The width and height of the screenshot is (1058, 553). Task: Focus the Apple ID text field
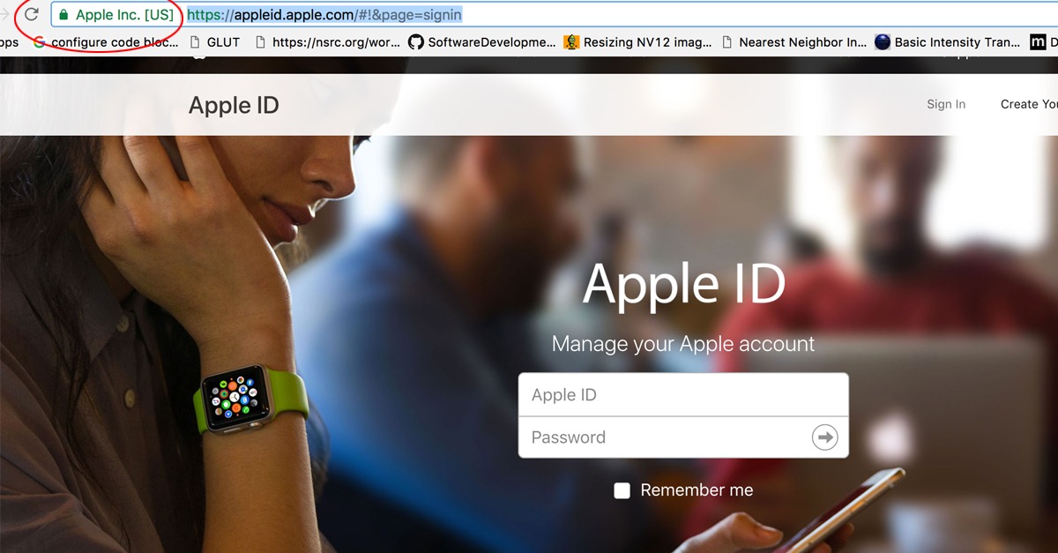click(683, 394)
